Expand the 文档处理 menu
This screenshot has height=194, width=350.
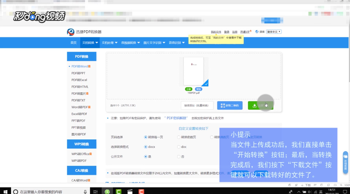coord(109,43)
